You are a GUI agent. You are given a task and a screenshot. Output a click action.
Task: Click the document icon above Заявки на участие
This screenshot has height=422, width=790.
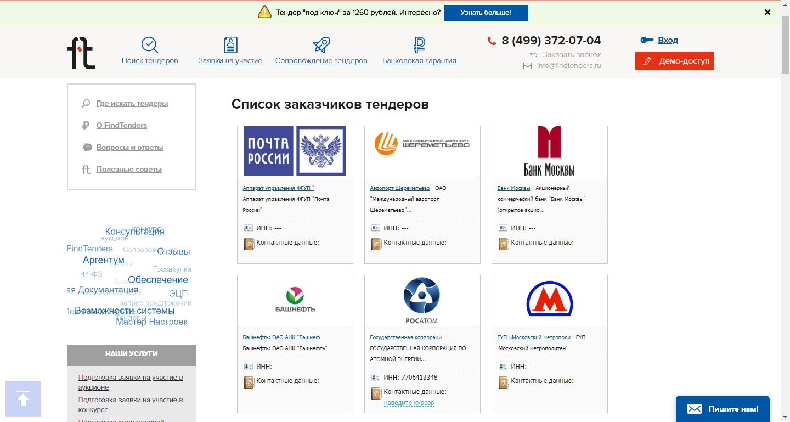(x=230, y=45)
